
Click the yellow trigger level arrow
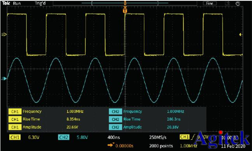[241, 34]
